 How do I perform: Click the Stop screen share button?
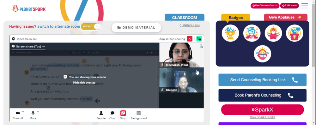pyautogui.click(x=123, y=115)
